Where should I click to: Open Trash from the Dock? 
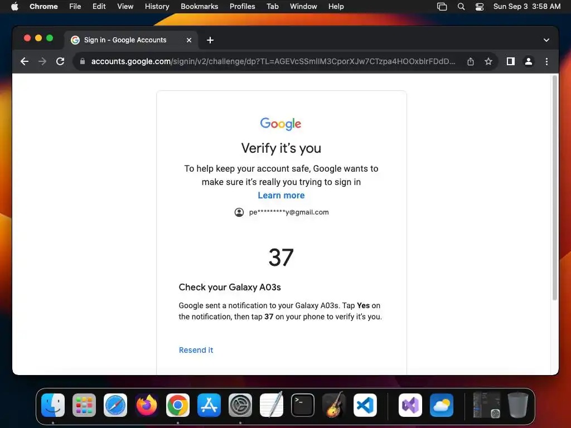[518, 405]
